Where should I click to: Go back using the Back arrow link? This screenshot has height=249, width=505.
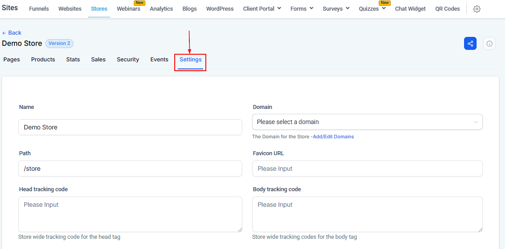(x=12, y=33)
